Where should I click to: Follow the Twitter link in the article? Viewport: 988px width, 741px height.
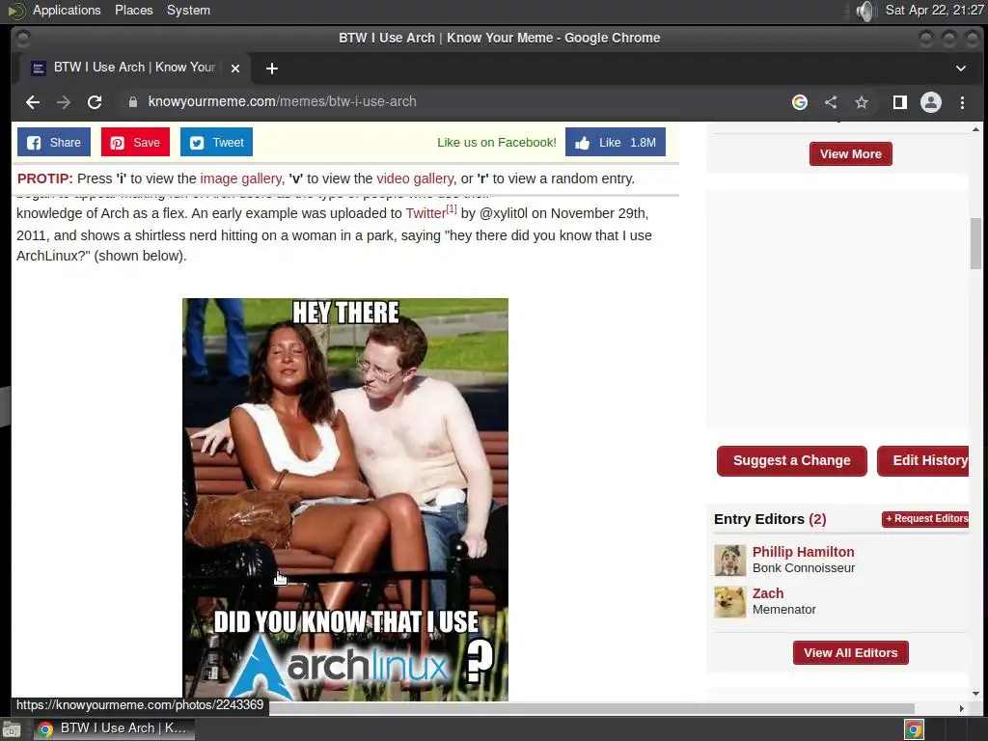425,213
